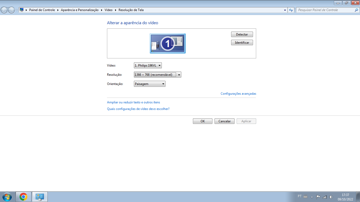Click the Show Desktop button in the taskbar corner
The height and width of the screenshot is (202, 360).
[x=358, y=197]
